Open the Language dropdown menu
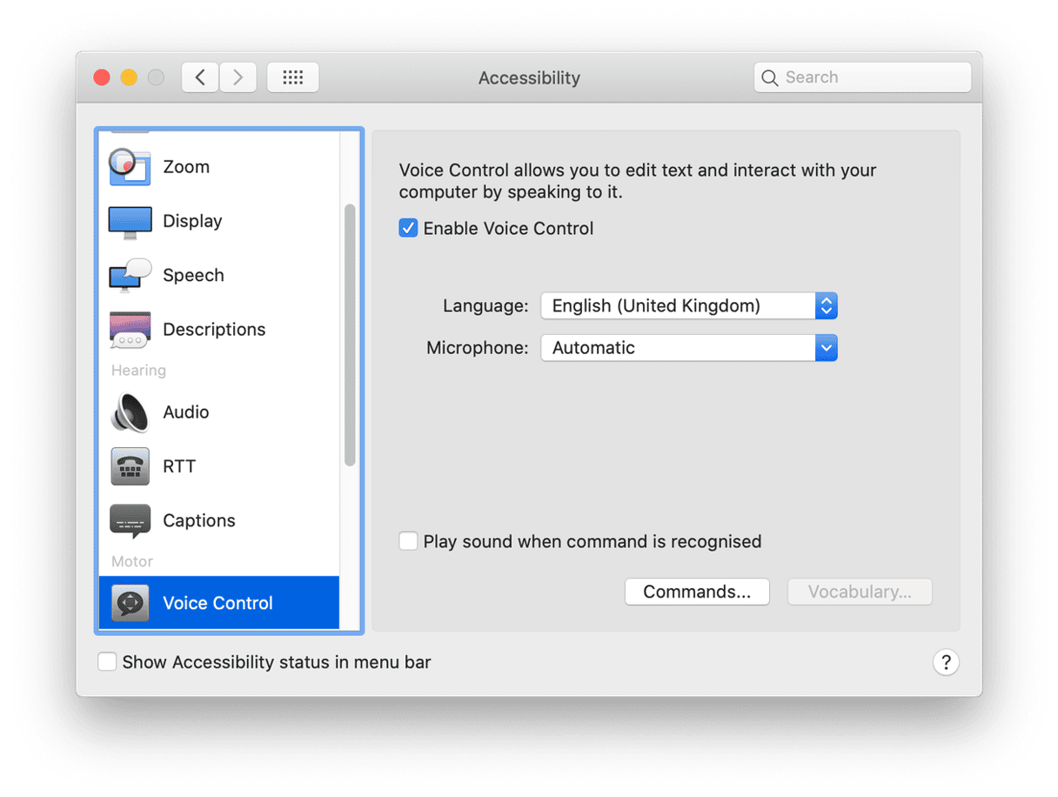Screen dimensions: 1058x797 tap(688, 305)
